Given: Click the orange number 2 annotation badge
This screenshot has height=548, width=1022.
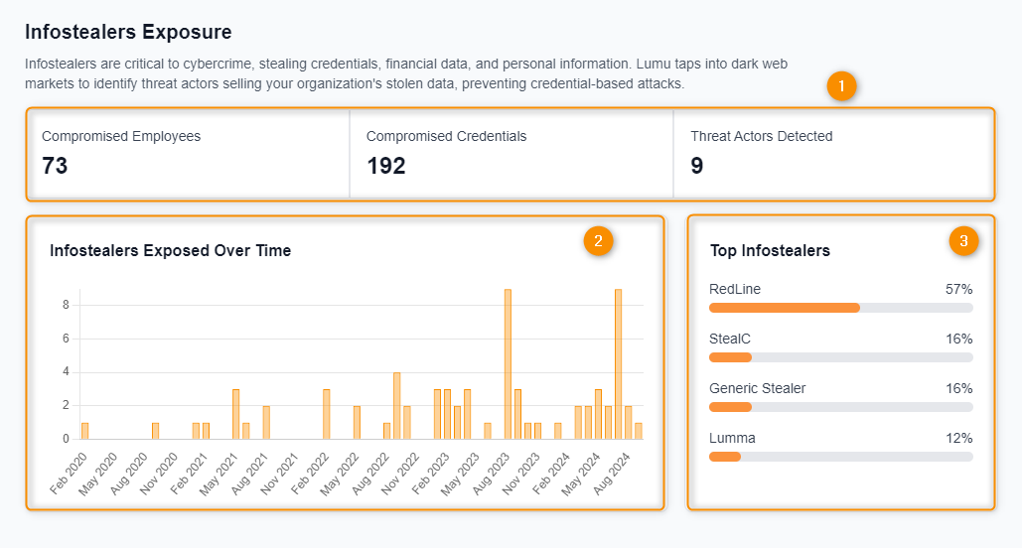Looking at the screenshot, I should (598, 240).
